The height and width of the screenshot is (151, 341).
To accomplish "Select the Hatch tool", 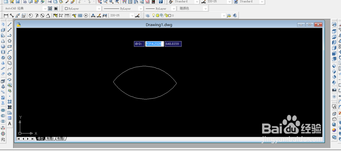I will 10,101.
